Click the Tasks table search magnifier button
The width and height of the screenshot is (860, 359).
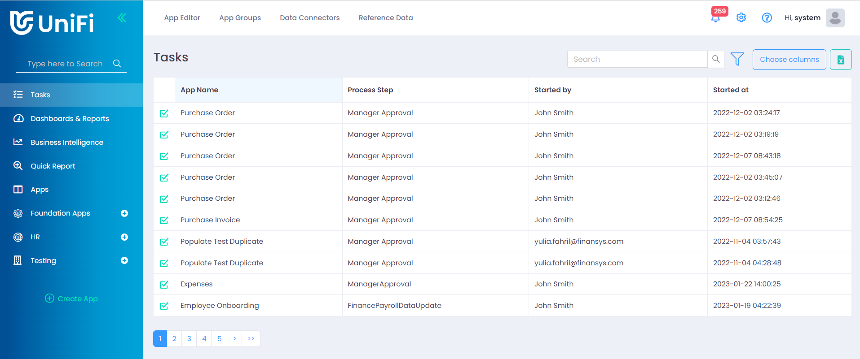pyautogui.click(x=716, y=59)
